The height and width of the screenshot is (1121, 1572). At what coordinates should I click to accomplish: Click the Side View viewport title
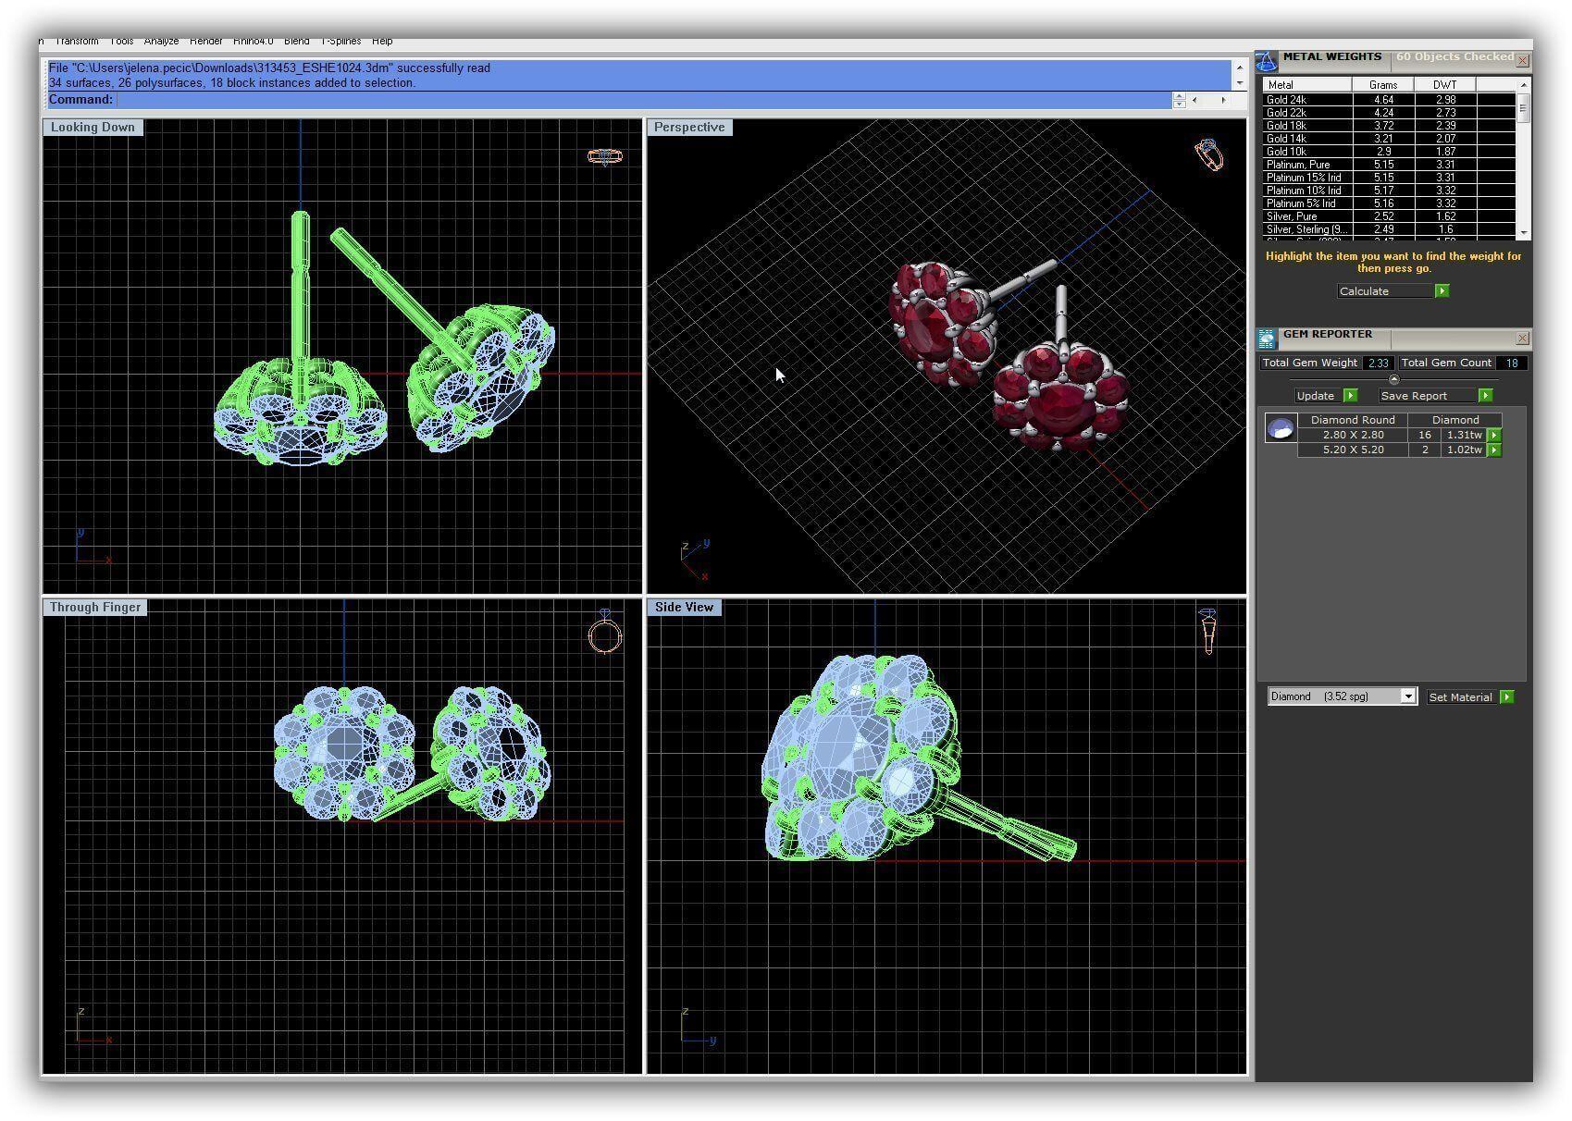(684, 607)
